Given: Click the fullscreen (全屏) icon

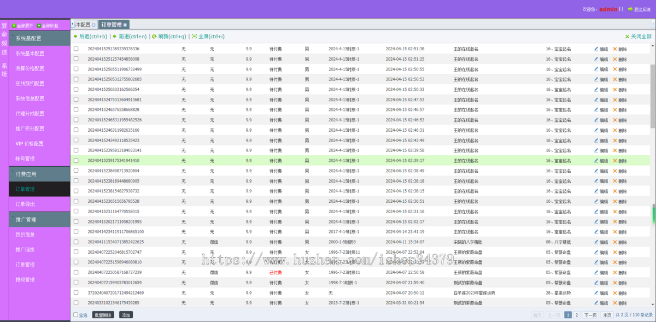Looking at the screenshot, I should click(x=194, y=37).
